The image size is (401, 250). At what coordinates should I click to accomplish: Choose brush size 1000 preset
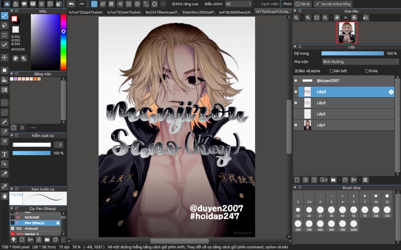(354, 225)
